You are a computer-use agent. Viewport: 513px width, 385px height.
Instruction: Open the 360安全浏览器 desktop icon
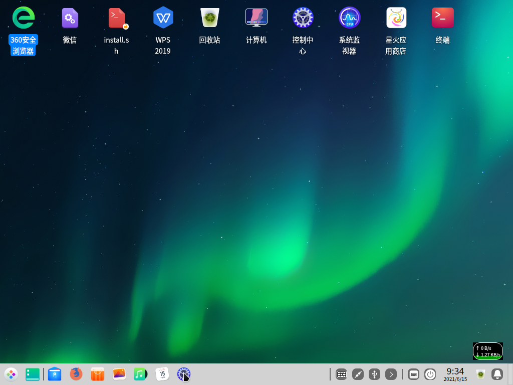23,18
